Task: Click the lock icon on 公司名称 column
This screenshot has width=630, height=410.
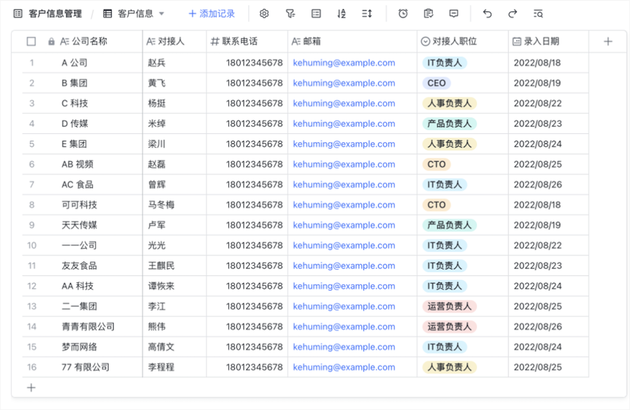Action: pos(51,42)
